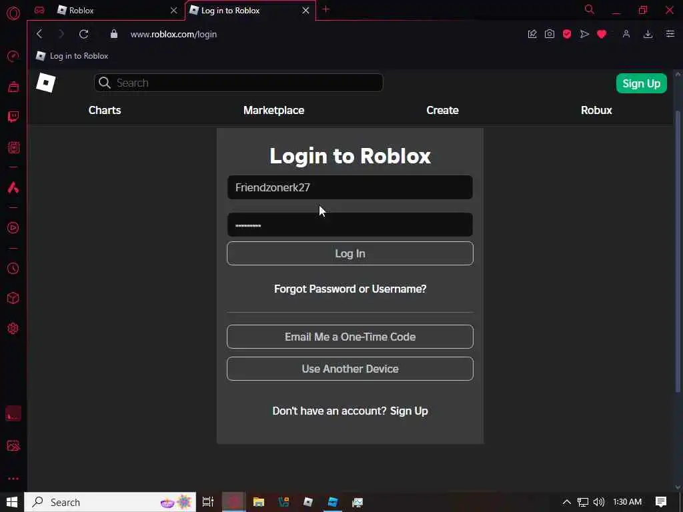Open the GX Cleaner chip icon
This screenshot has width=683, height=512.
tap(13, 147)
